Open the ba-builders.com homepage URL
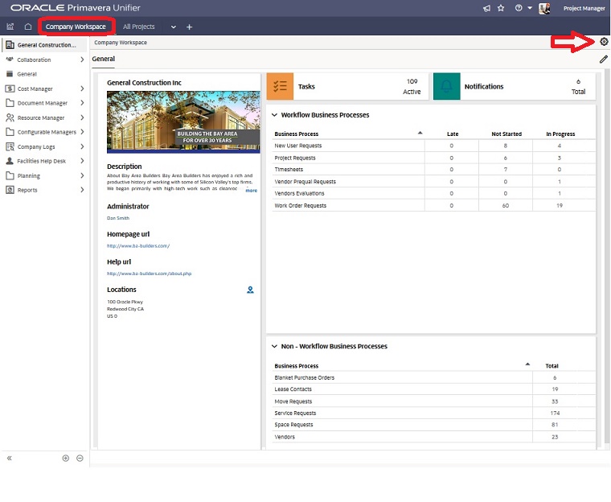This screenshot has width=611, height=502. [x=138, y=245]
